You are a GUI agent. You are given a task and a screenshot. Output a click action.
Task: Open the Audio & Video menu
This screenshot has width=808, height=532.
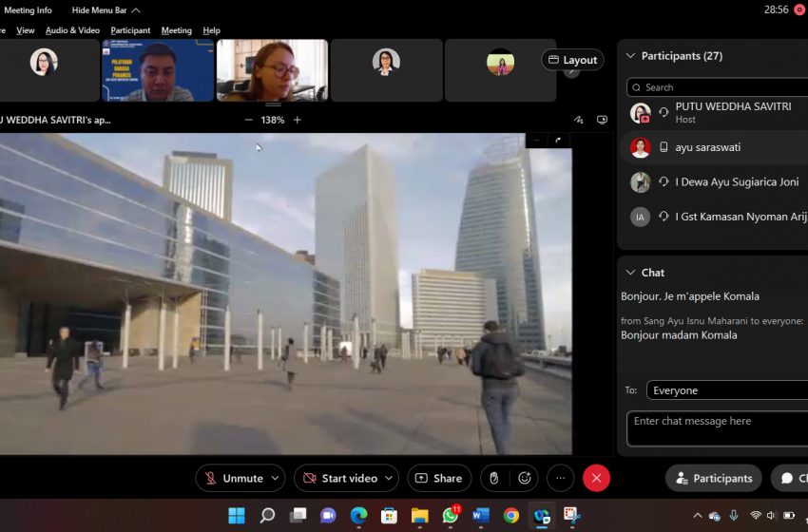[72, 30]
